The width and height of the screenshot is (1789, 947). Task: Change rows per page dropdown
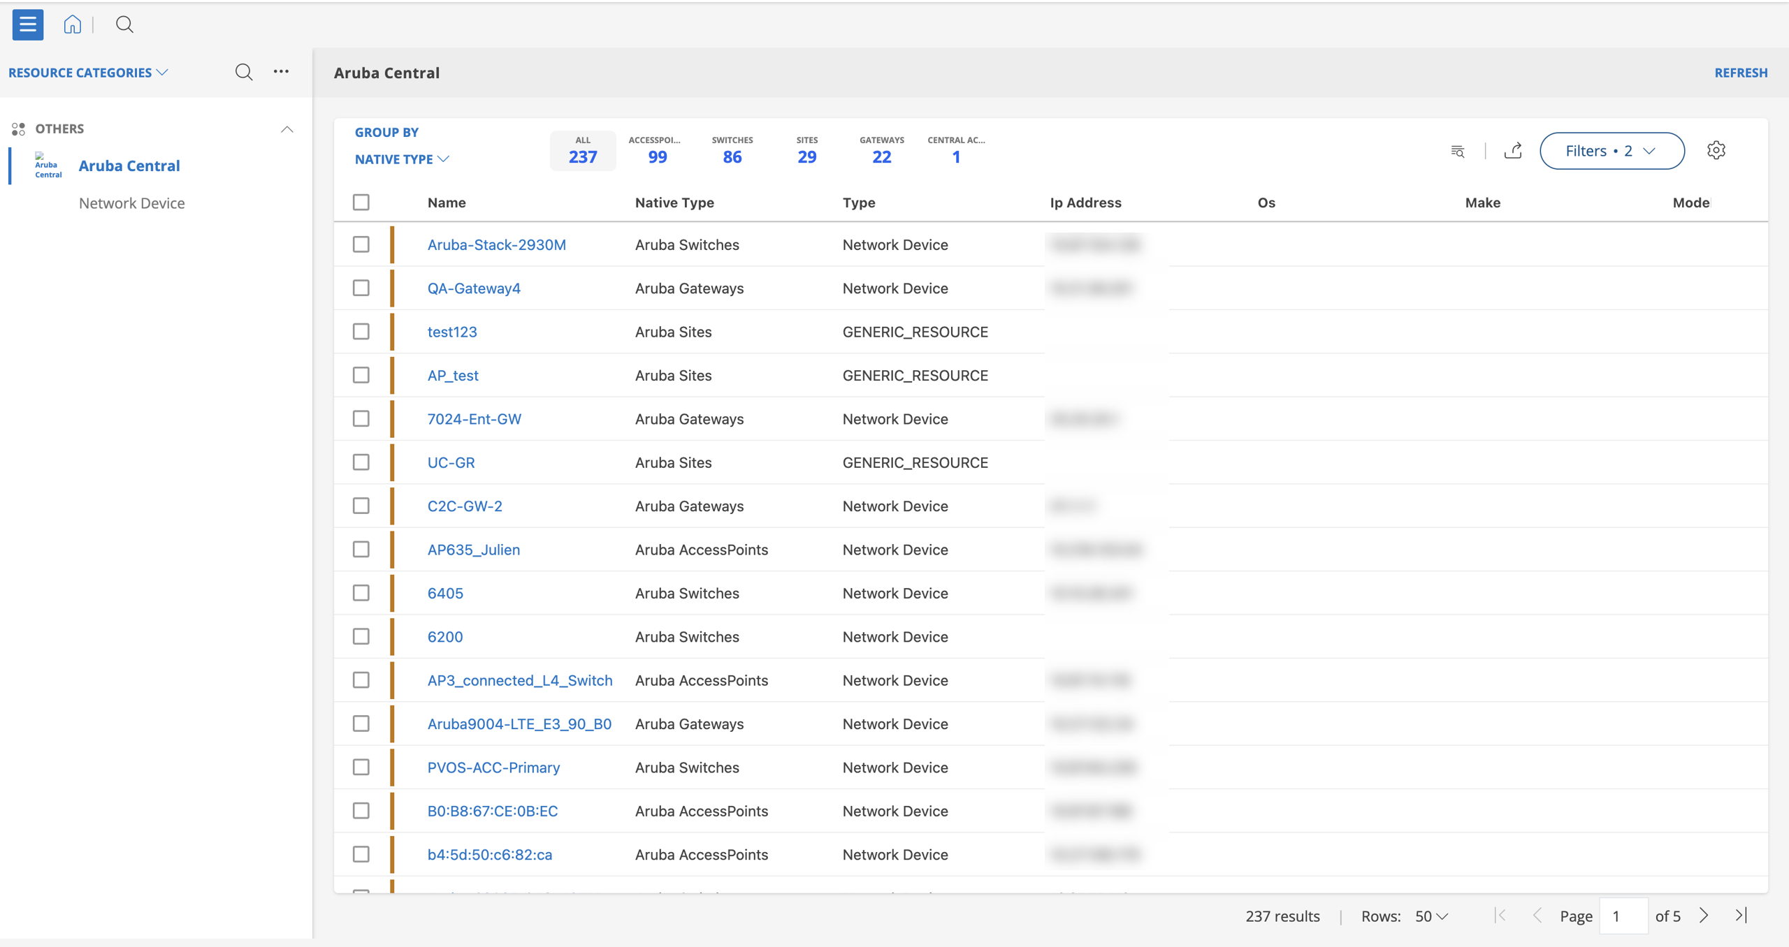pos(1431,916)
